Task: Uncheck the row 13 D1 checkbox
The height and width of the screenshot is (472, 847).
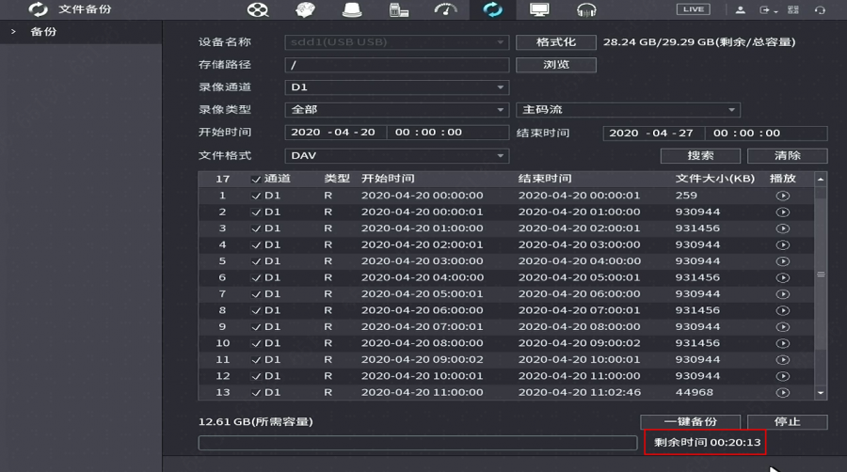Action: tap(256, 393)
